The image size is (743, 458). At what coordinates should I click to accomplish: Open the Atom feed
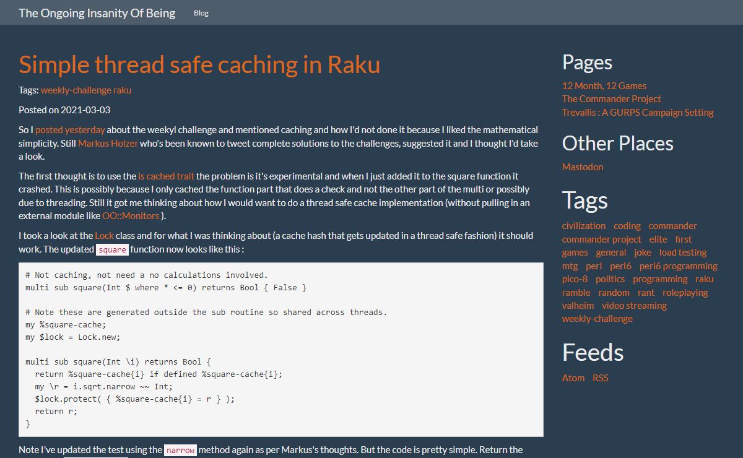[x=573, y=378]
